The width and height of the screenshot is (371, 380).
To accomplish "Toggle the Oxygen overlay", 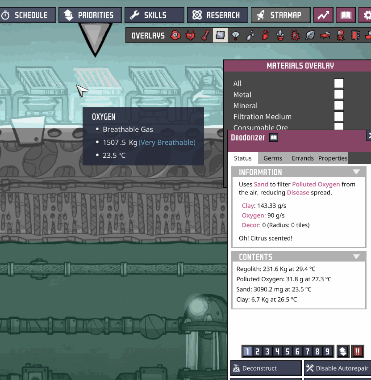I will tap(175, 35).
